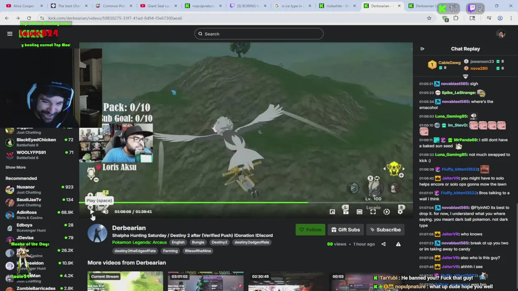Follow the Derbearian channel
This screenshot has width=518, height=291.
(x=310, y=230)
